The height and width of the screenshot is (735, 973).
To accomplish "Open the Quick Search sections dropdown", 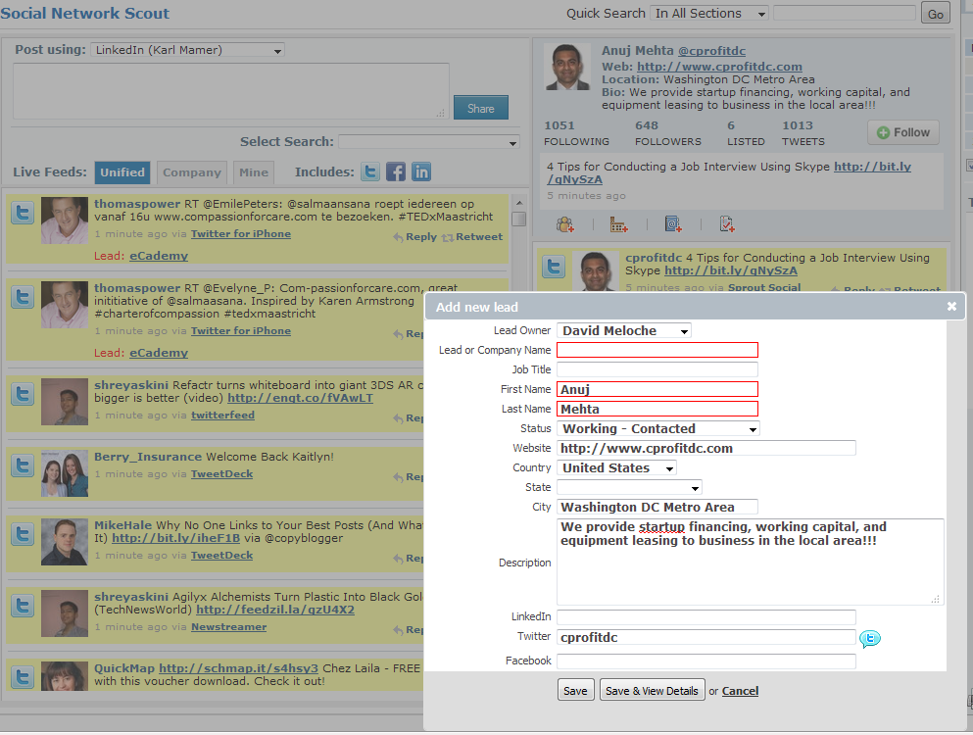I will pos(709,14).
